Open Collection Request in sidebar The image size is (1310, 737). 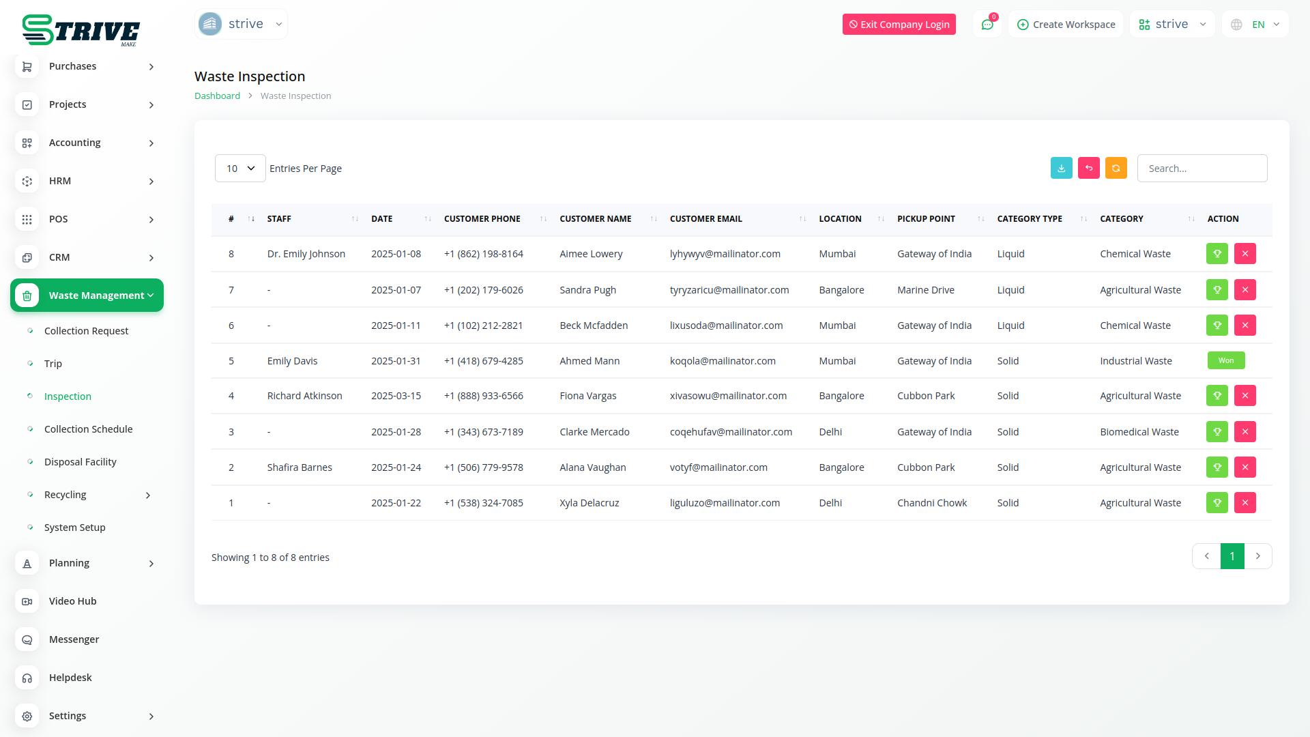pyautogui.click(x=86, y=331)
